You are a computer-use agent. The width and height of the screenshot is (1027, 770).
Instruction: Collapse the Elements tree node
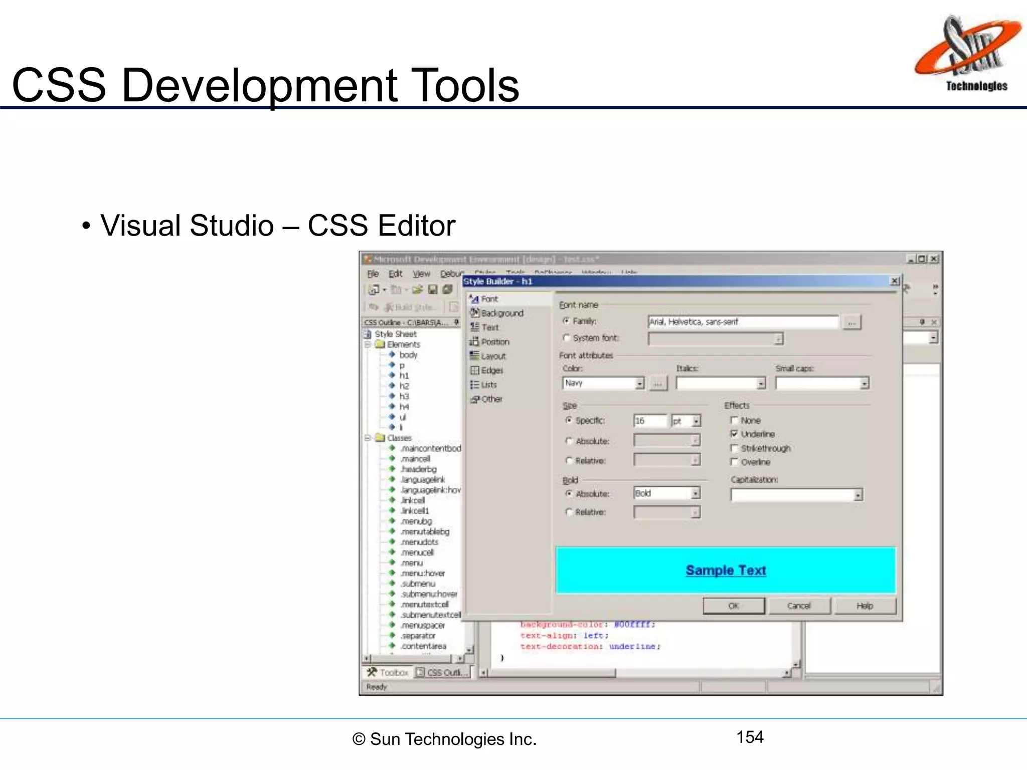[x=368, y=344]
